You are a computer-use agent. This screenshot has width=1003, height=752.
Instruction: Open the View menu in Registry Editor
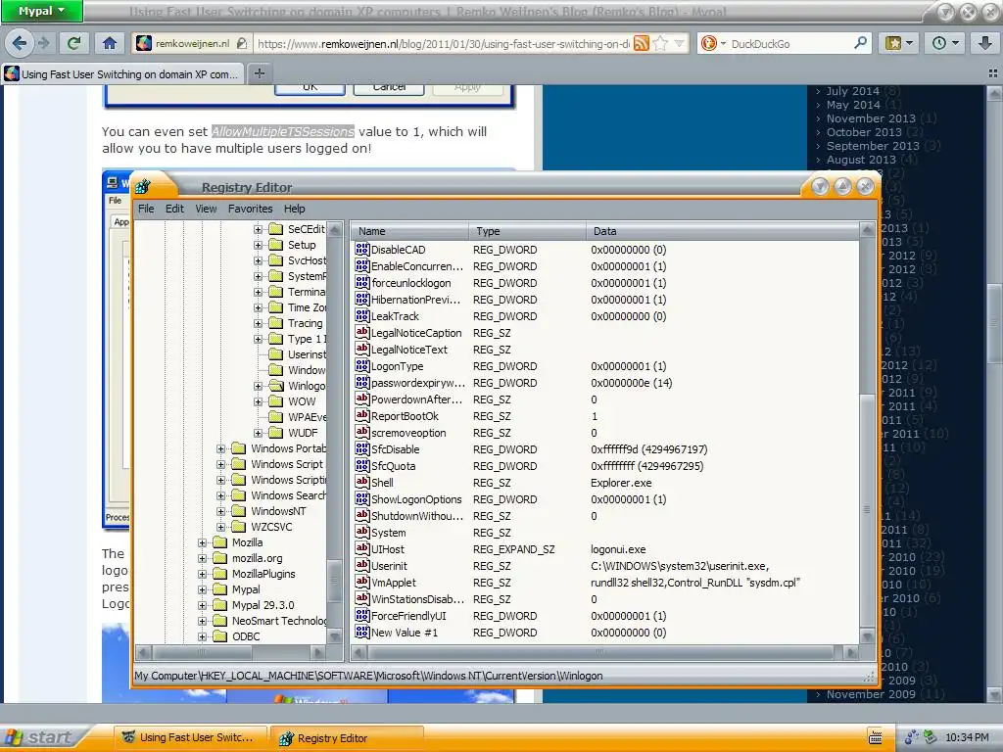[x=206, y=209]
